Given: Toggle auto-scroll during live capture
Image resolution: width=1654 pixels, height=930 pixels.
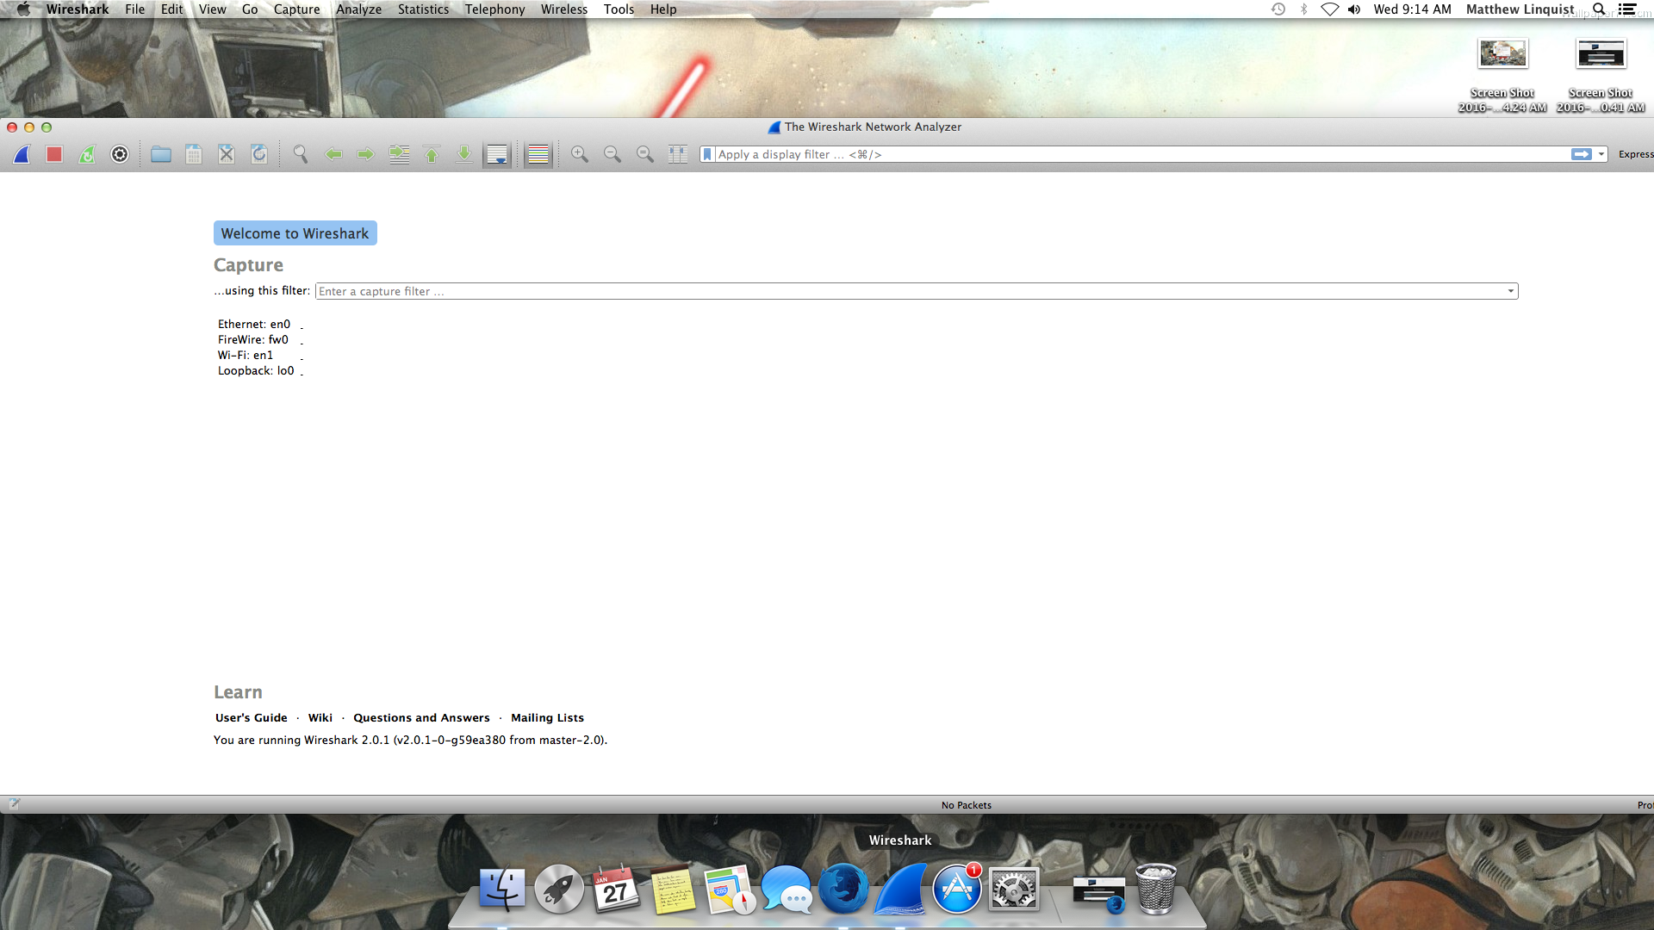Looking at the screenshot, I should click(x=497, y=154).
